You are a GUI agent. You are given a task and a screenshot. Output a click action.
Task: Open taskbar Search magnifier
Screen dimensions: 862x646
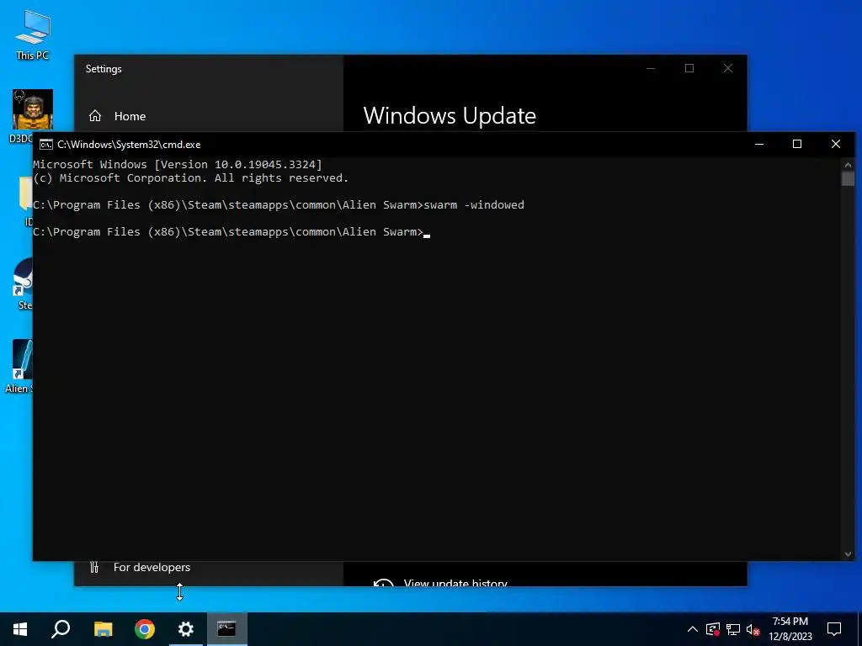pos(61,629)
